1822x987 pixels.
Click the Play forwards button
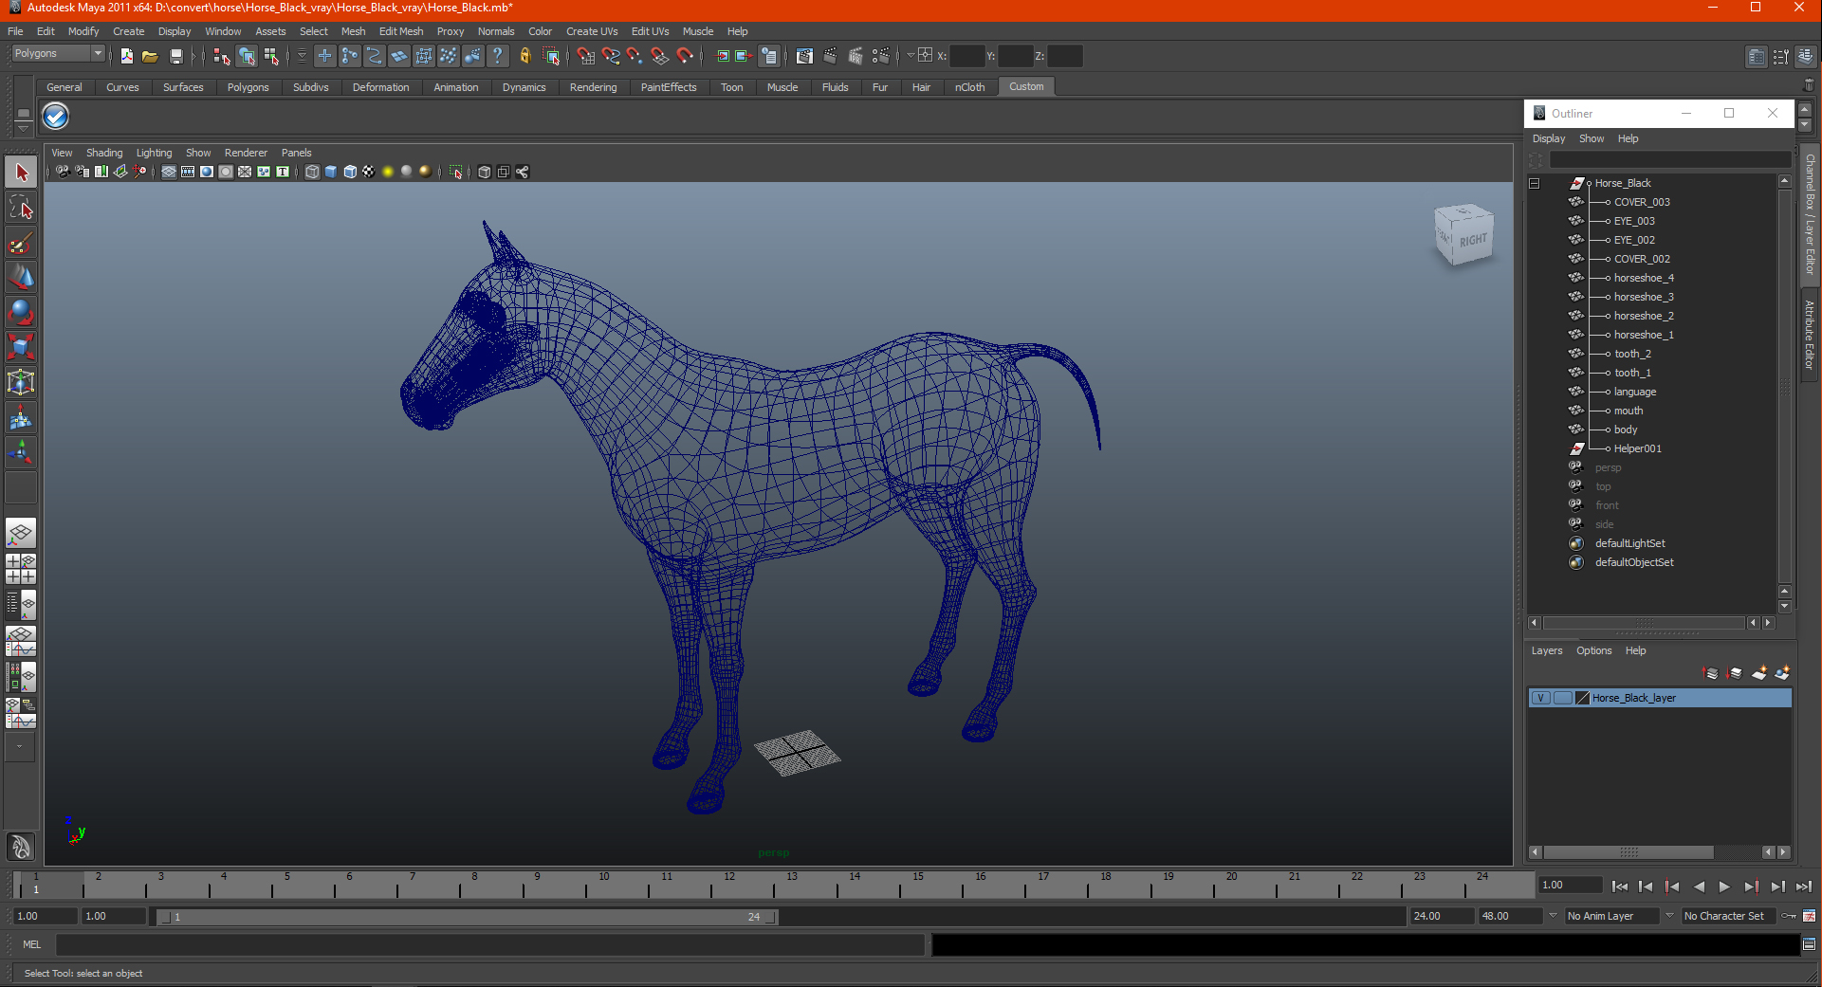[x=1724, y=886]
